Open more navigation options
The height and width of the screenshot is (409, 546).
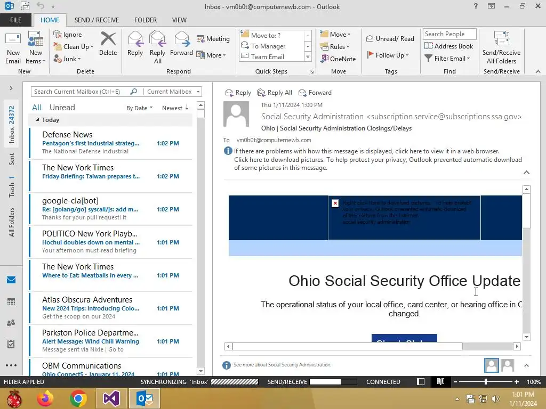pos(11,365)
